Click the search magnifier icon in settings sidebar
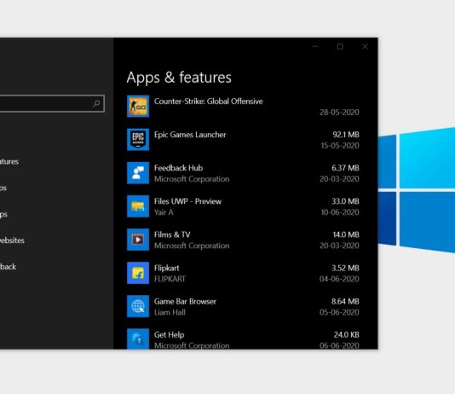Screen dimensions: 455x394 click(x=96, y=103)
